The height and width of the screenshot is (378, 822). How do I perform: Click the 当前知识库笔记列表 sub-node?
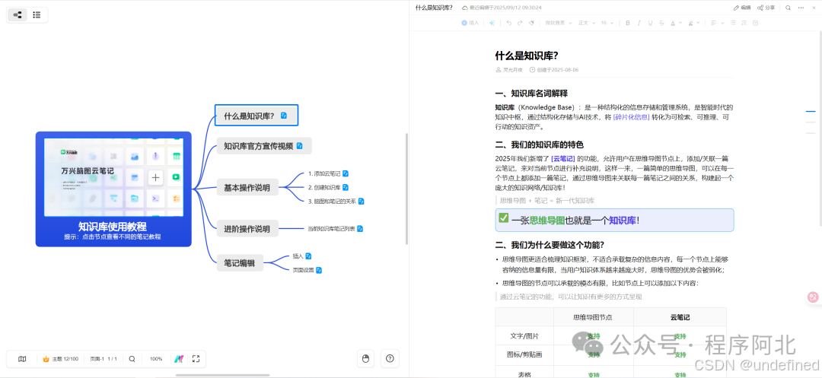point(331,229)
